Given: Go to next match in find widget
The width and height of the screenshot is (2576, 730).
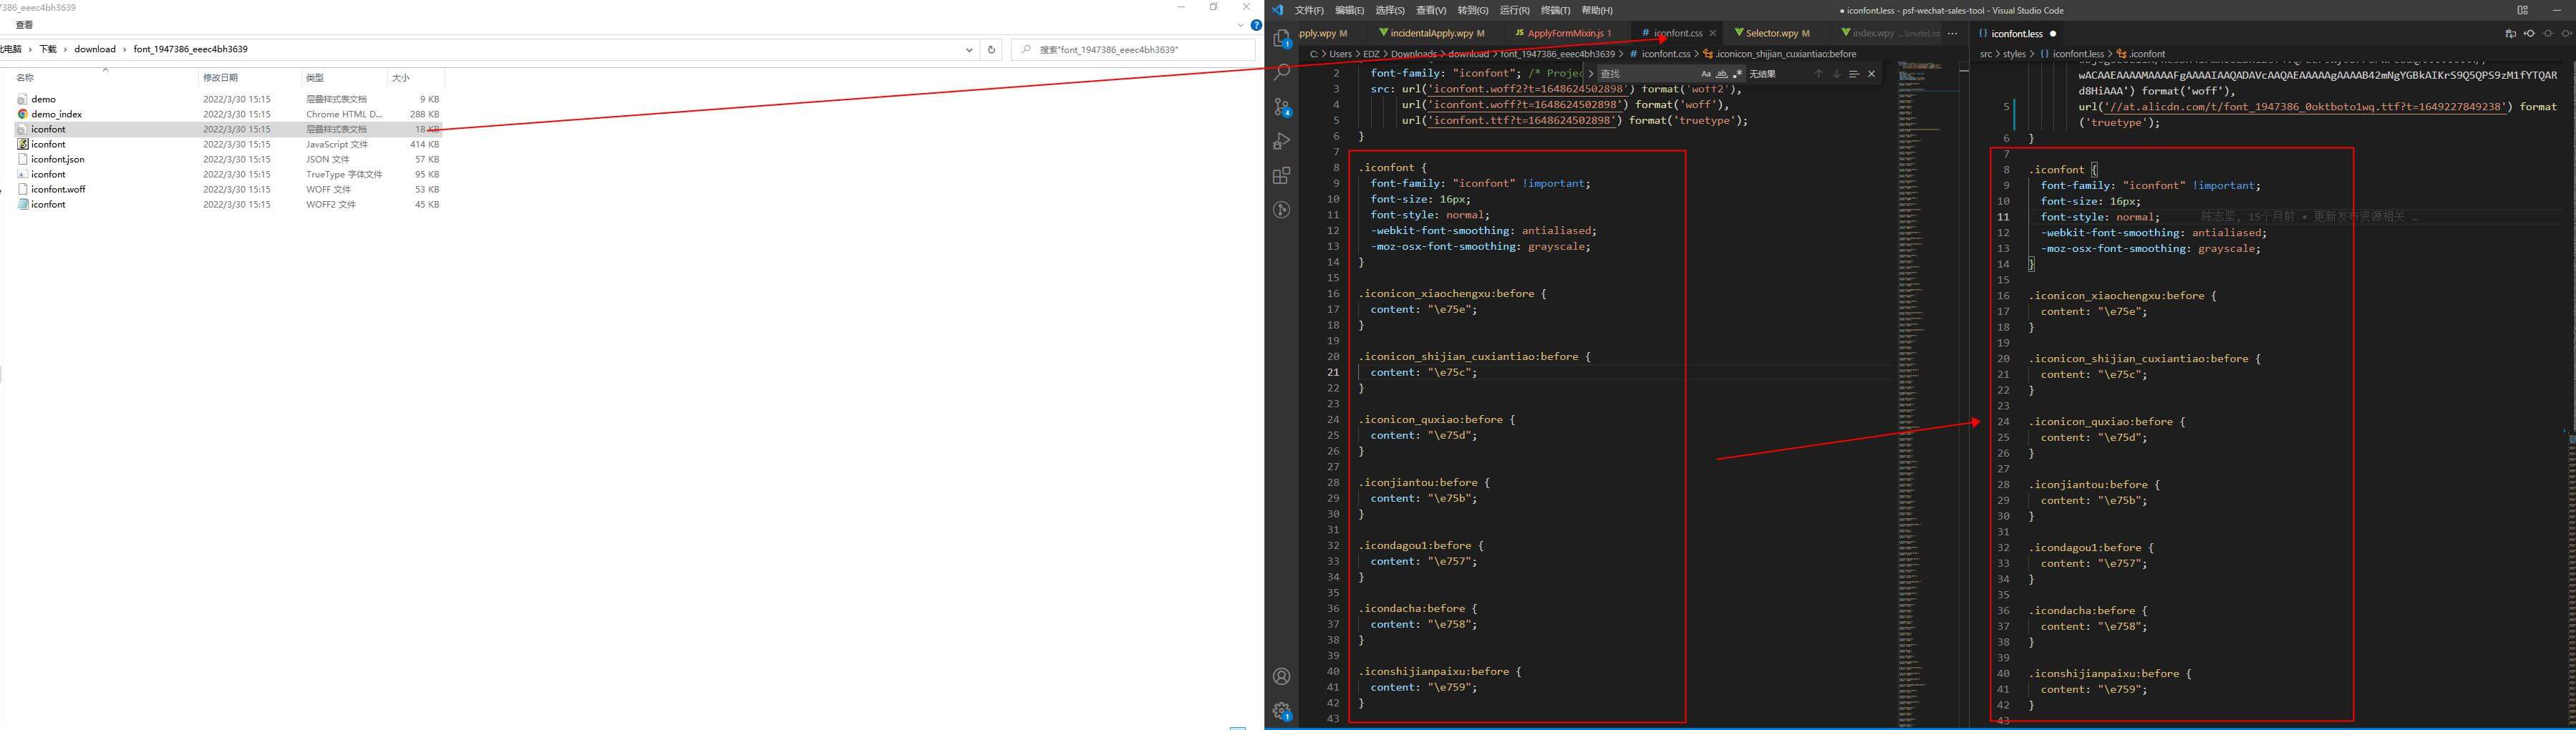Looking at the screenshot, I should pos(1836,74).
